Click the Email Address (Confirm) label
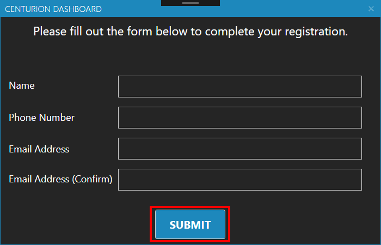 [x=60, y=179]
